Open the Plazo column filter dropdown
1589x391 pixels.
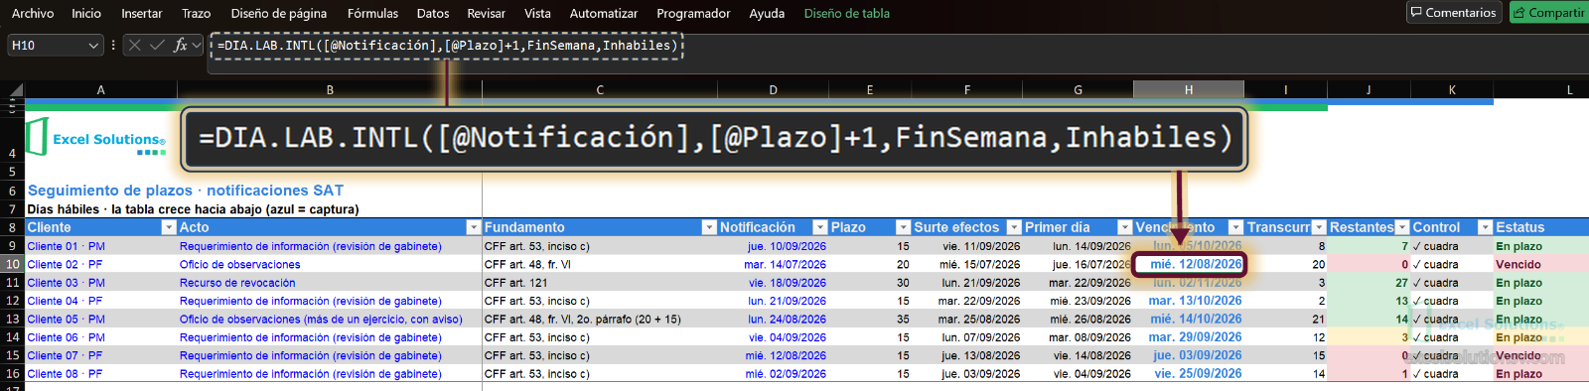point(903,227)
